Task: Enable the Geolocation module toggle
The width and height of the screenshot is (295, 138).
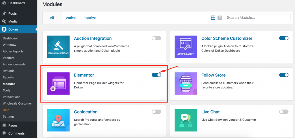Action: click(156, 112)
